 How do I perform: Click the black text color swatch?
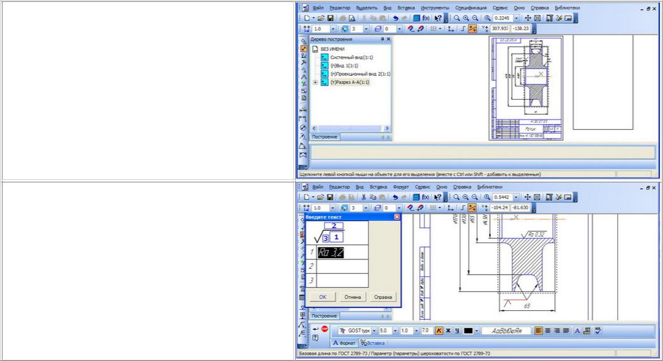(468, 330)
